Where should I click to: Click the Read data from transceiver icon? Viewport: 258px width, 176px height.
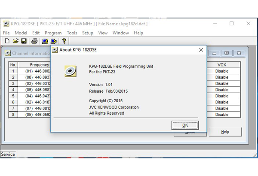coord(45,41)
